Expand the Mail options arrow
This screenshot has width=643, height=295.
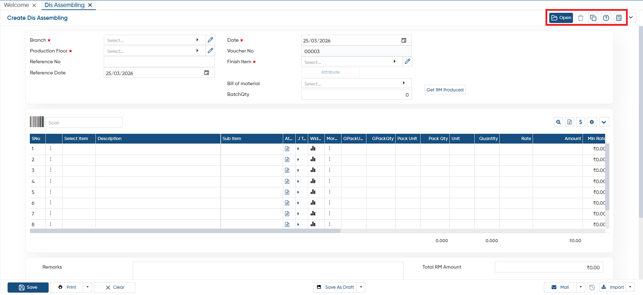point(581,287)
